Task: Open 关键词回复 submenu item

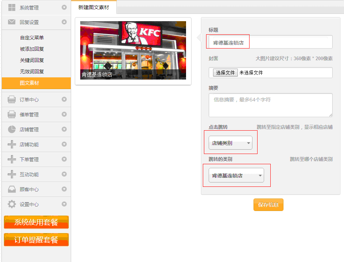Action: pos(32,60)
